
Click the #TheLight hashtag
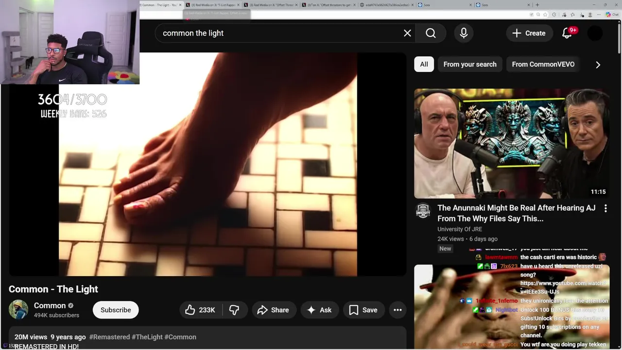pos(147,337)
